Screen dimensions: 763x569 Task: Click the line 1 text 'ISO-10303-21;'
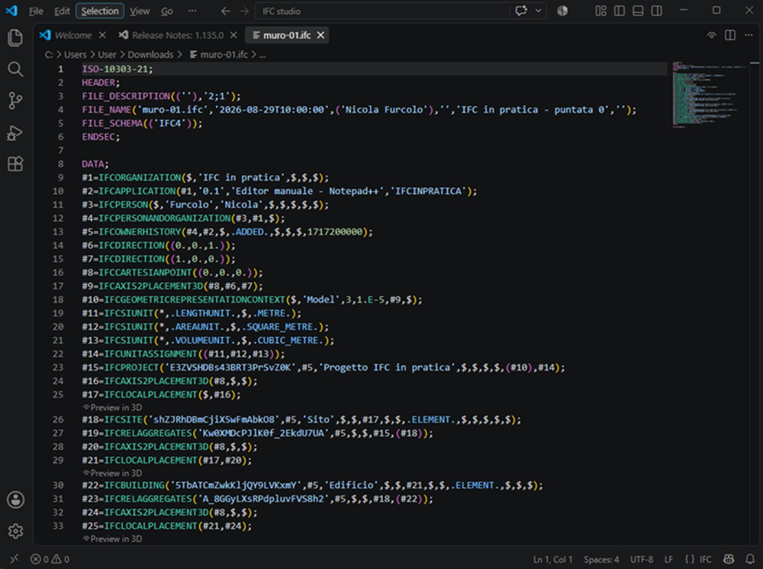coord(118,70)
